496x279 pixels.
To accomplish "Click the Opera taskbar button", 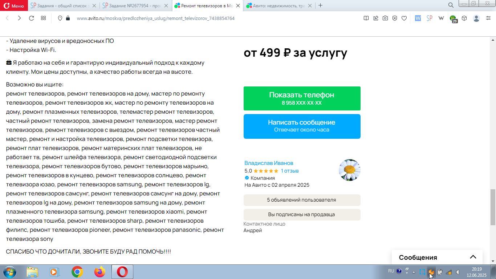I will tap(122, 272).
